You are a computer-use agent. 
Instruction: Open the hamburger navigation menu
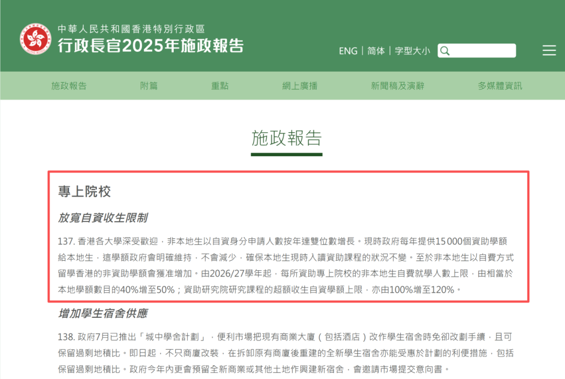549,51
